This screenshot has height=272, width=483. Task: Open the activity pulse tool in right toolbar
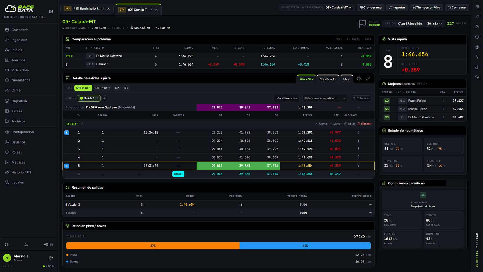(x=477, y=57)
